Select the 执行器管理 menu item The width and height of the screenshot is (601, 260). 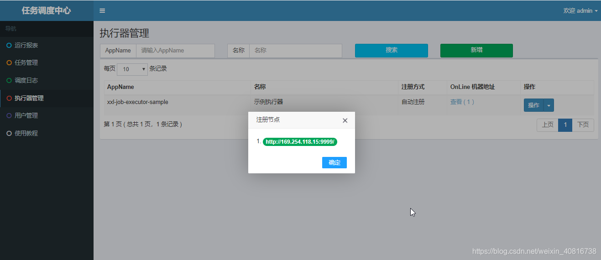click(x=47, y=98)
